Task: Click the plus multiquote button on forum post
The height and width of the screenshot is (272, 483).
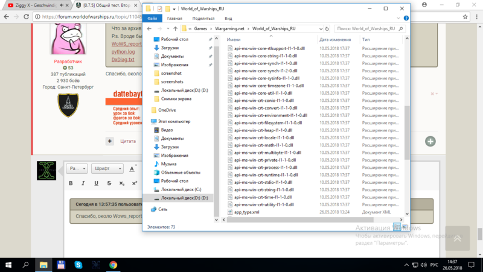Action: coord(110,141)
